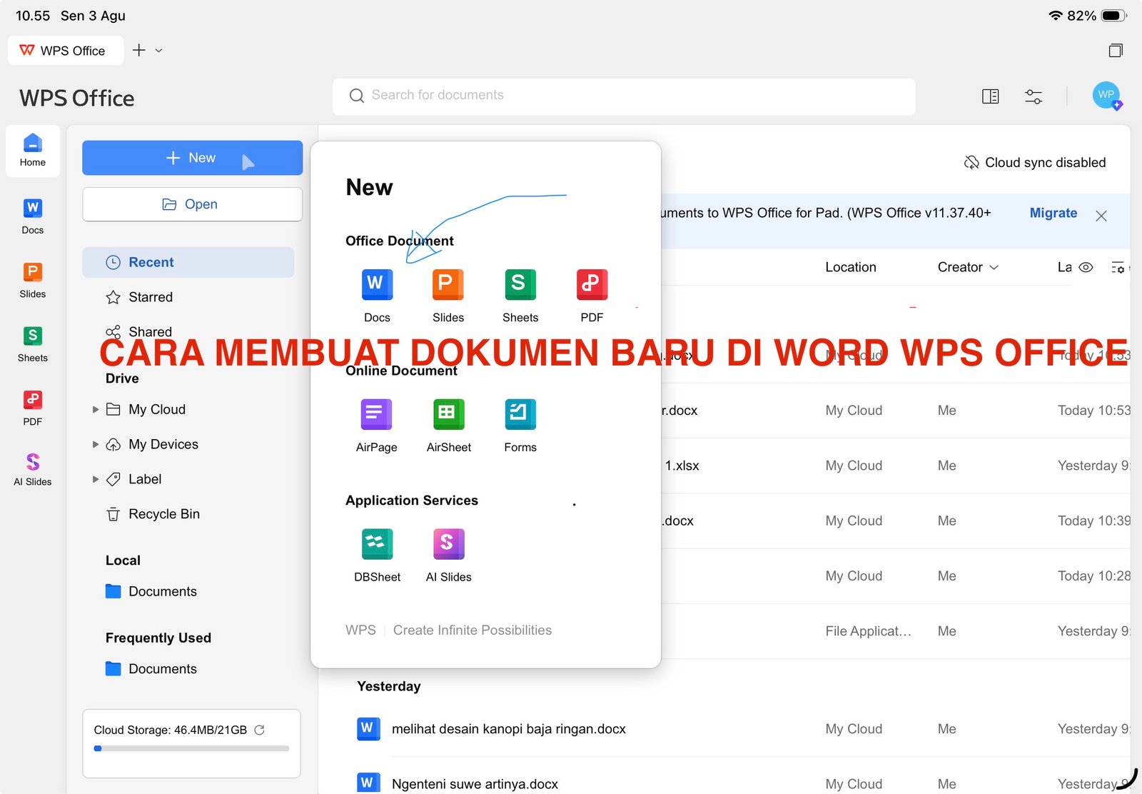This screenshot has height=794, width=1142.
Task: Click the cloud storage usage bar
Action: point(192,748)
